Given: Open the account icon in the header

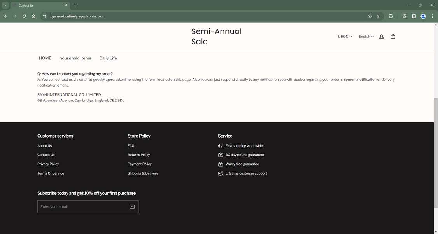Looking at the screenshot, I should 381,36.
